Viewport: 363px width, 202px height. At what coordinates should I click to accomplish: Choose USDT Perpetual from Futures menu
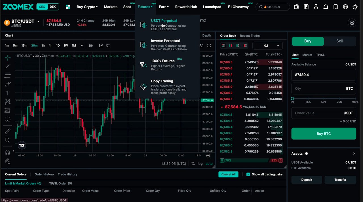click(x=168, y=25)
